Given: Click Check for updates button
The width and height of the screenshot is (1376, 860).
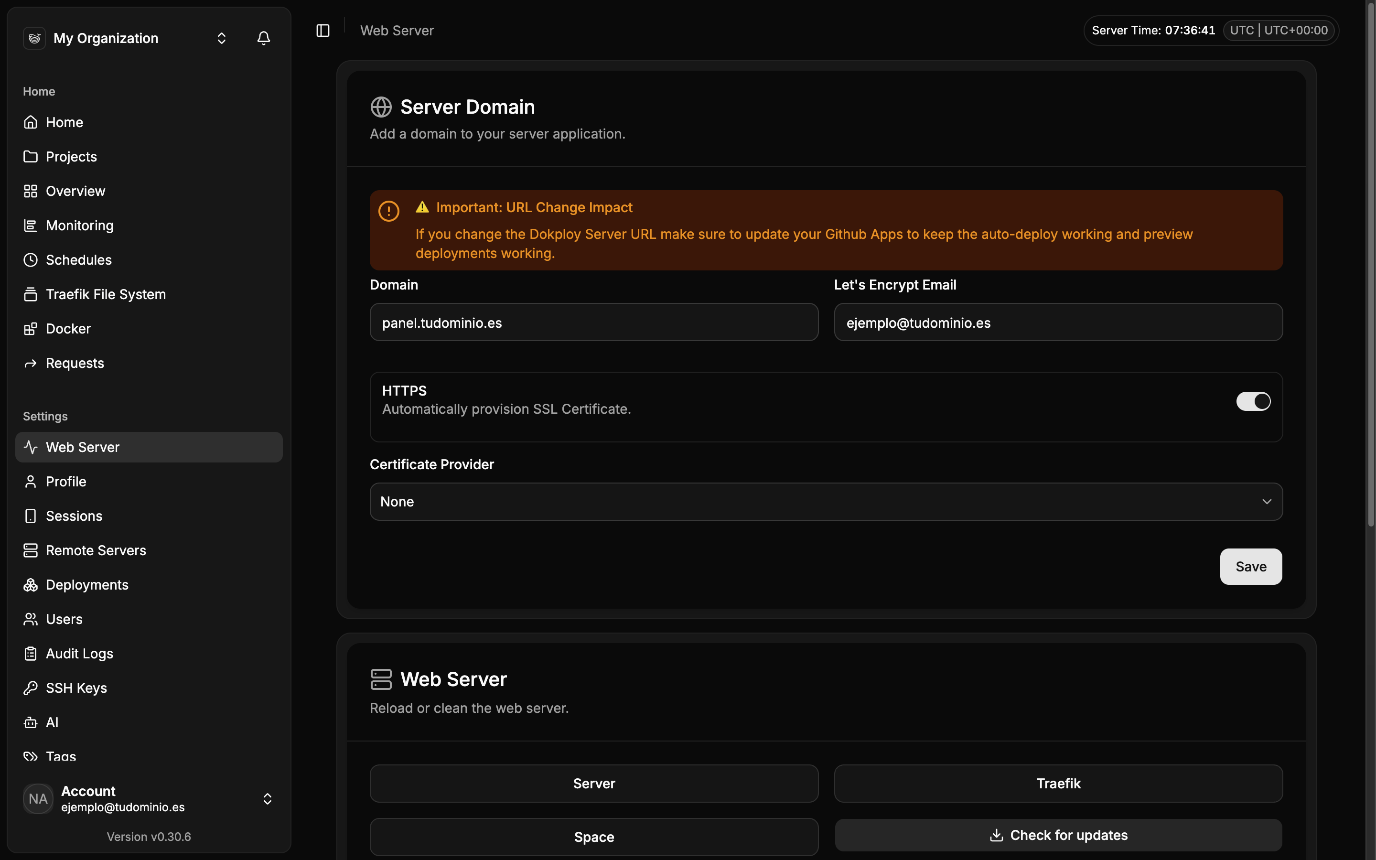Looking at the screenshot, I should 1058,835.
